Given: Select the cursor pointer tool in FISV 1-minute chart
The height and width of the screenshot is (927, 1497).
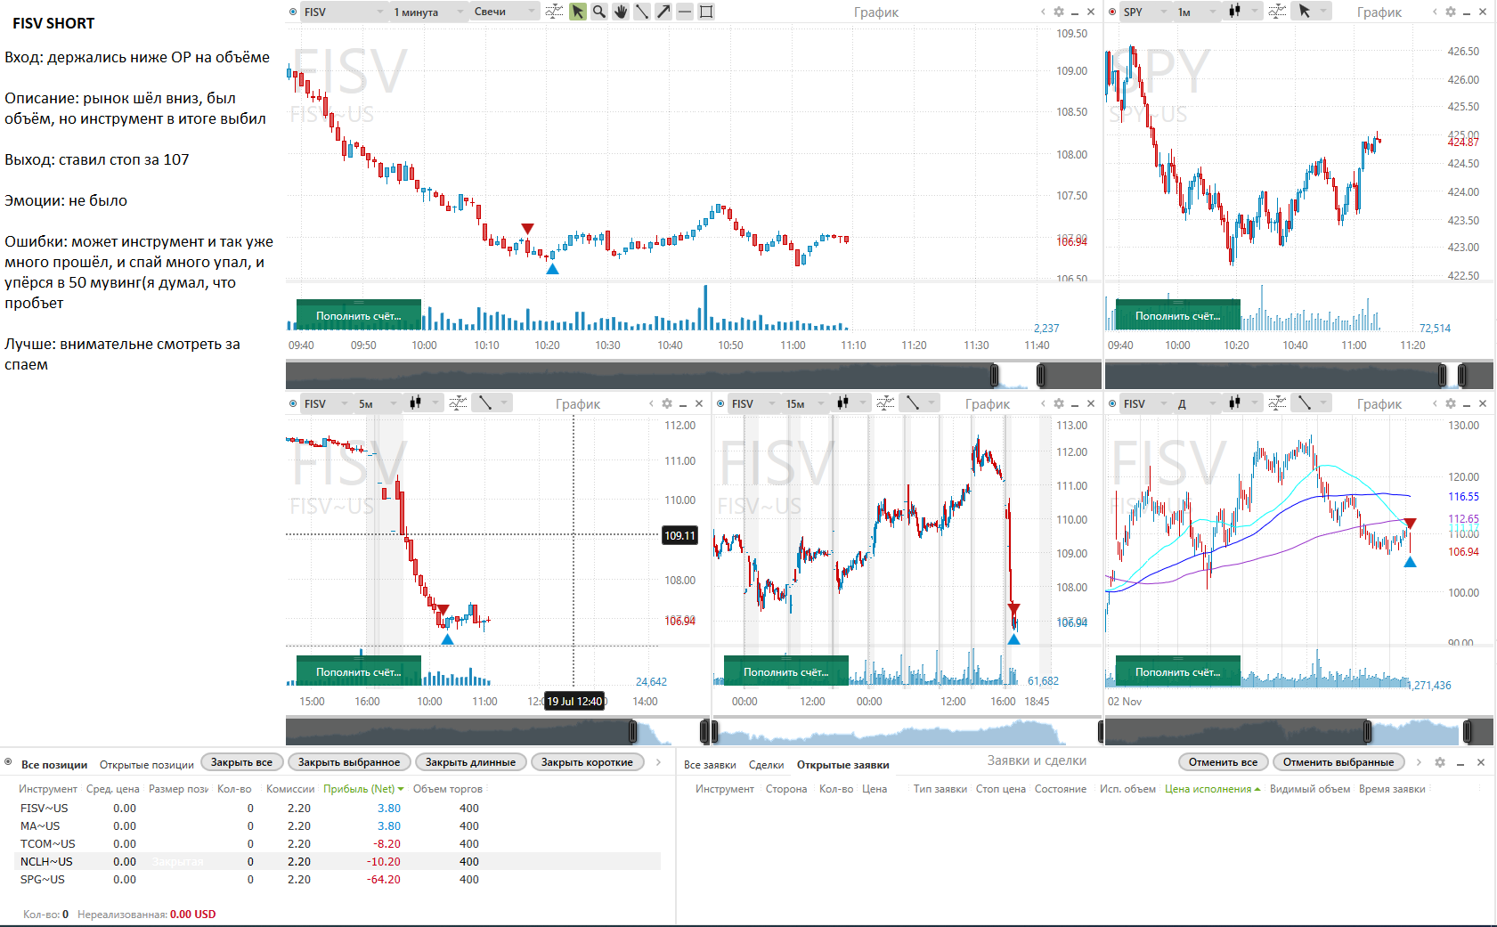Looking at the screenshot, I should tap(578, 12).
